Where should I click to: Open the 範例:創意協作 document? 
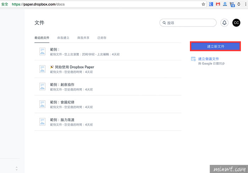[62, 85]
